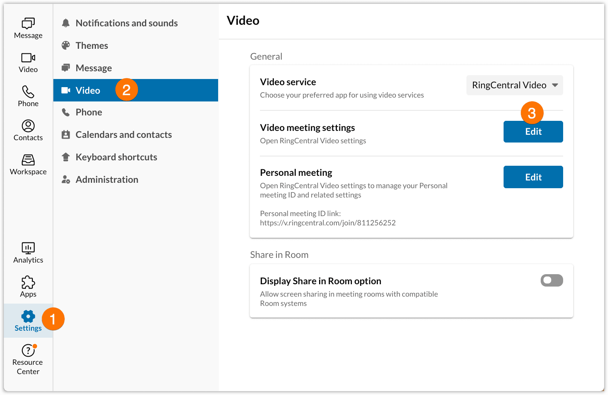Viewport: 608px width, 395px height.
Task: Go to Video in the left navigation bar
Action: point(28,62)
